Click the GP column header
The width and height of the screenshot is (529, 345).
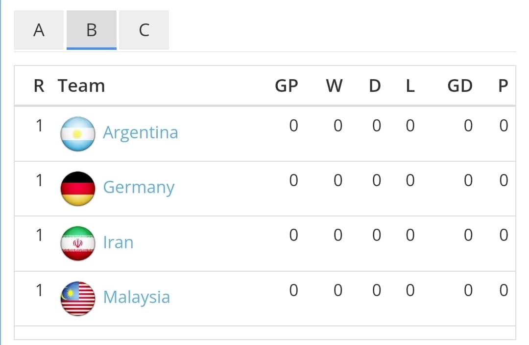287,86
